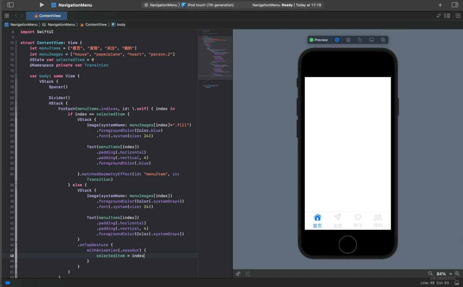
Task: Toggle the inspector panel at top right
Action: [x=455, y=5]
